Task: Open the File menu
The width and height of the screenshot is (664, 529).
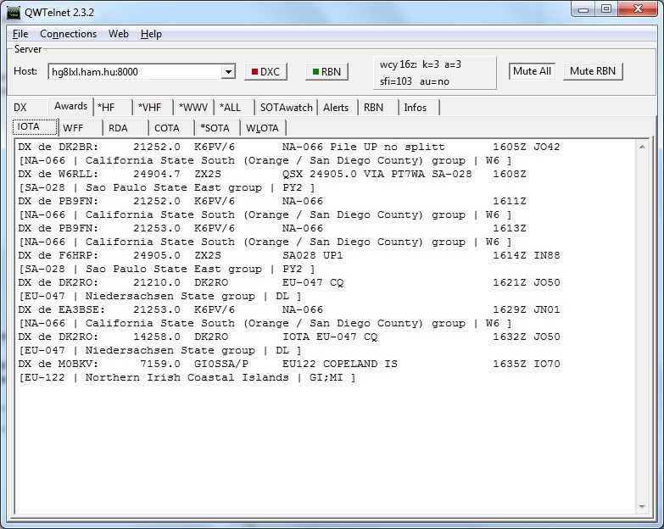Action: [x=20, y=34]
